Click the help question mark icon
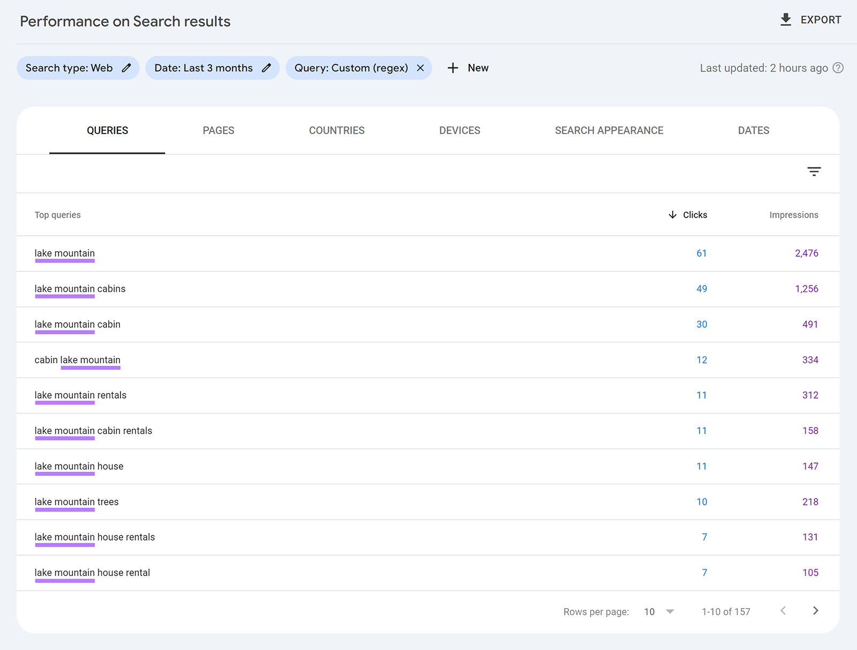The height and width of the screenshot is (650, 857). pyautogui.click(x=837, y=68)
